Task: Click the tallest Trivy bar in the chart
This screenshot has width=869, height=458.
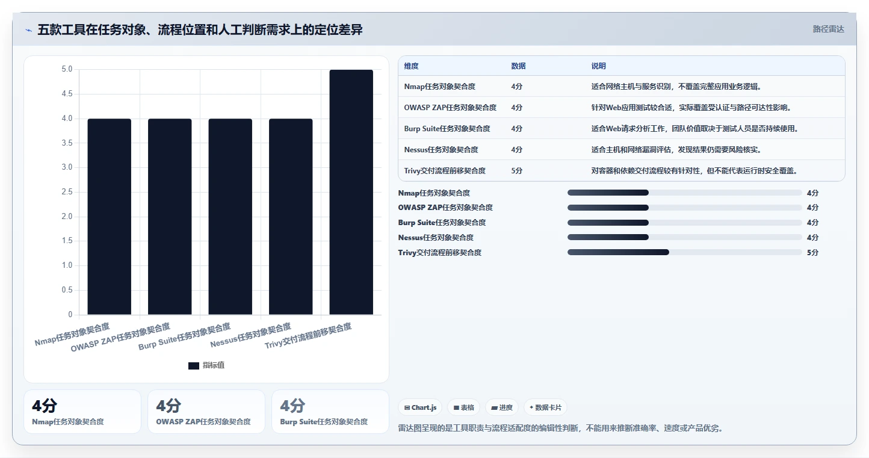Action: coord(351,192)
